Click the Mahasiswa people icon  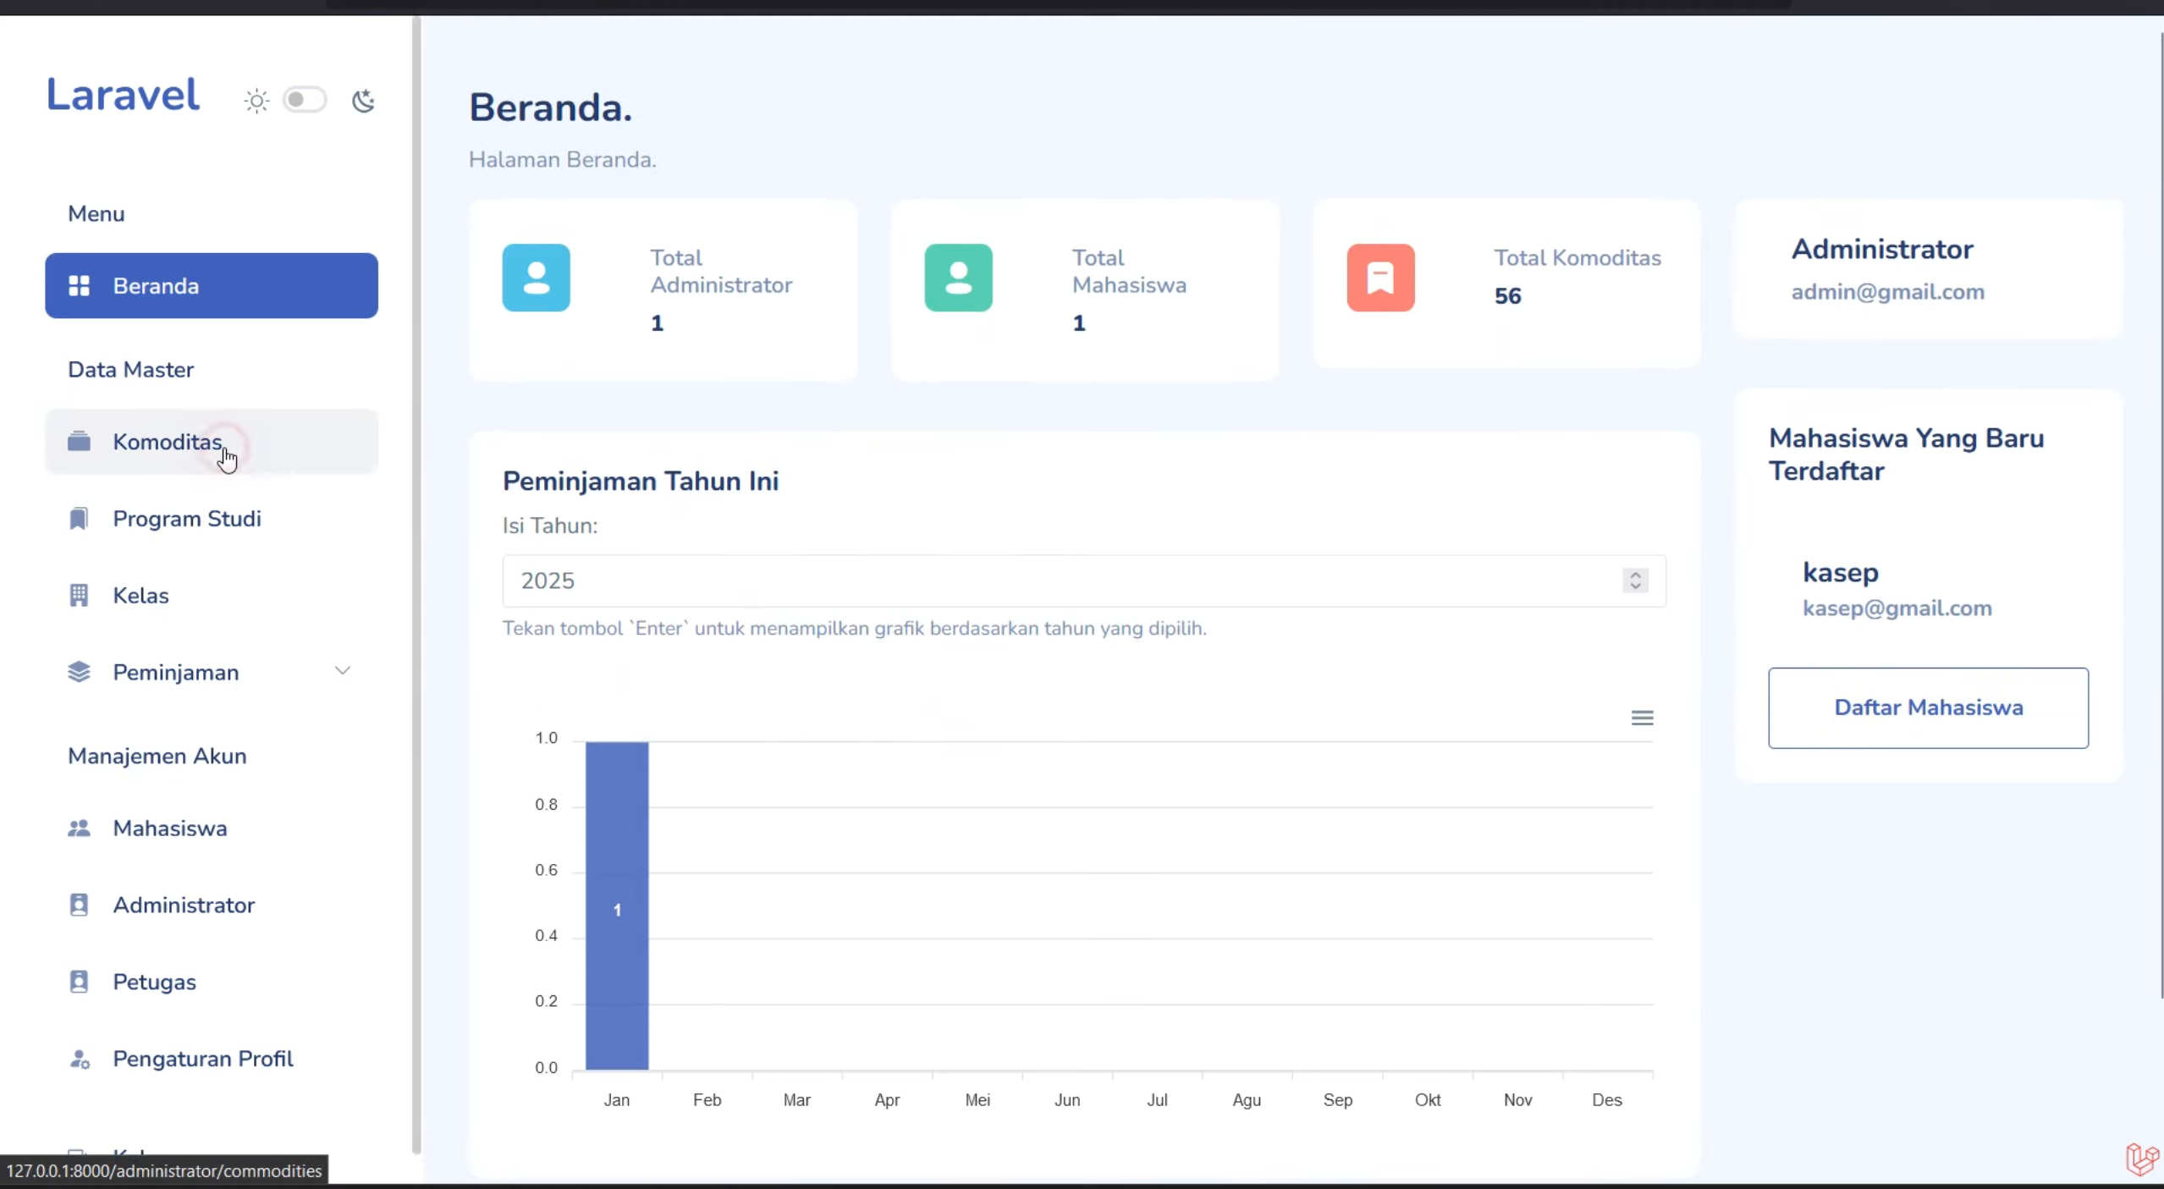click(x=79, y=828)
